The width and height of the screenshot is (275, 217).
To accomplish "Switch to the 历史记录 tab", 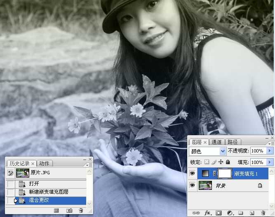I will pos(19,164).
